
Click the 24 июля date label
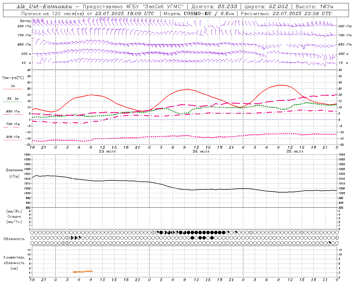(x=201, y=151)
